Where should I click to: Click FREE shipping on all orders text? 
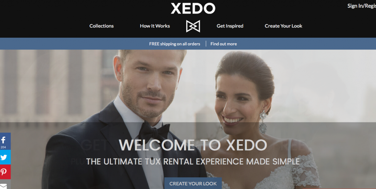click(174, 44)
